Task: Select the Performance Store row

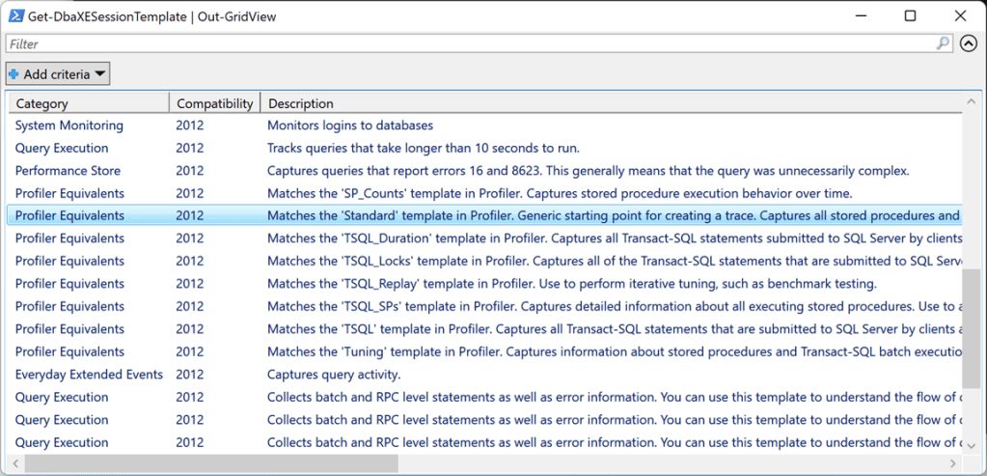Action: (68, 171)
